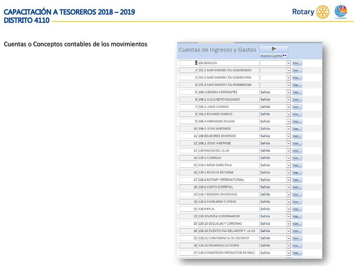Expand dropdown for 101.1 SANTANDER CTA 65502953692

289,70
